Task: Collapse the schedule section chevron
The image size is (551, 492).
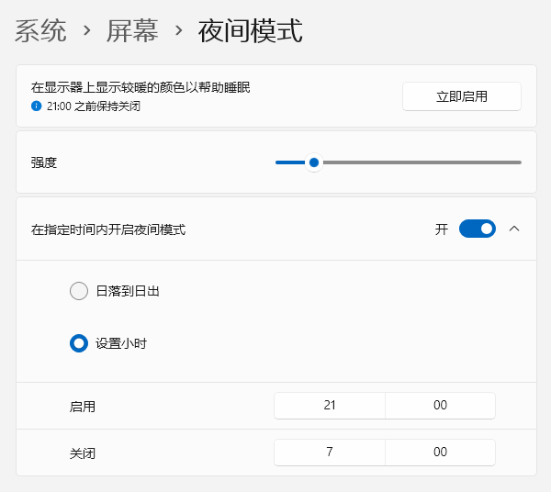Action: pos(514,229)
